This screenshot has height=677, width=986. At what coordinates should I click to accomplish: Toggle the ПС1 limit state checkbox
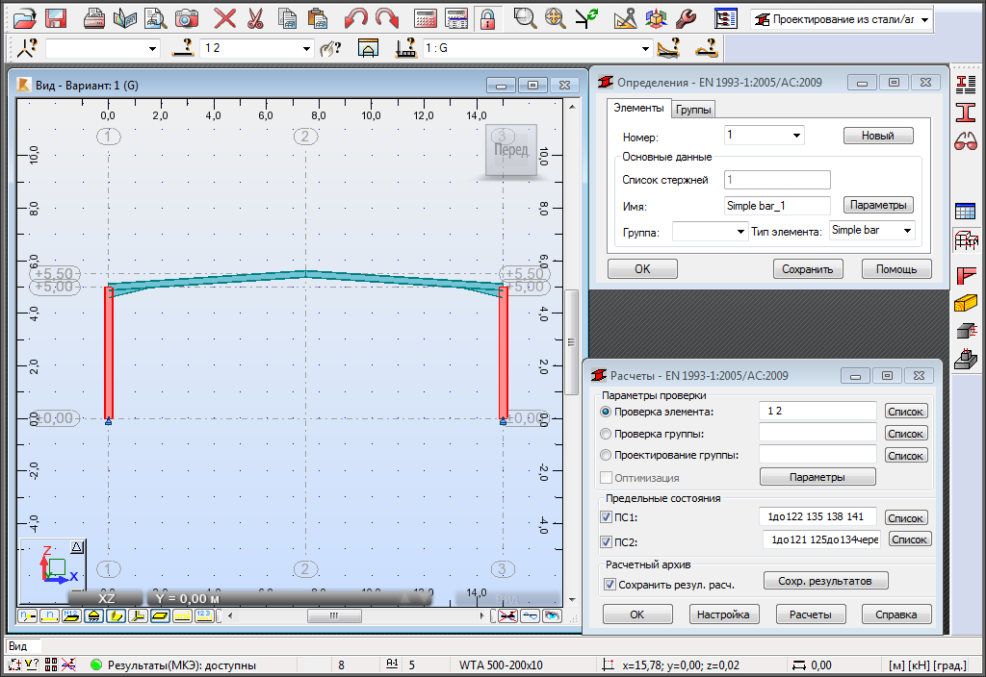[x=607, y=517]
